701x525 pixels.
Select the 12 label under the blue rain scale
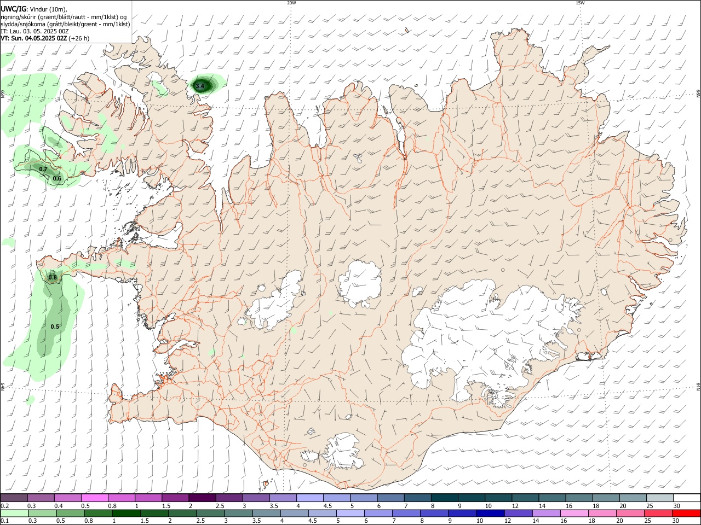(508, 521)
